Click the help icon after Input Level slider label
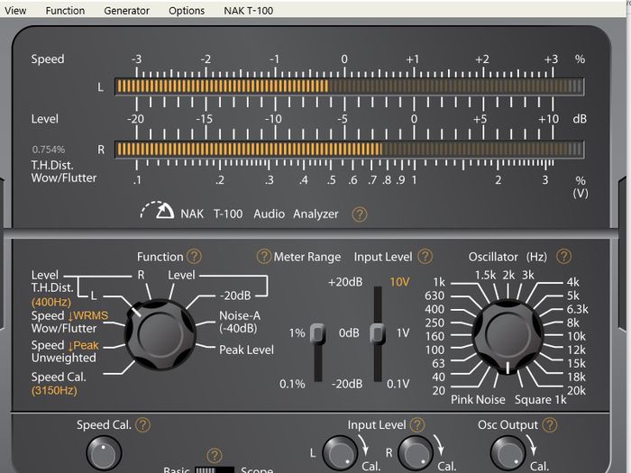The image size is (631, 473). tap(425, 256)
